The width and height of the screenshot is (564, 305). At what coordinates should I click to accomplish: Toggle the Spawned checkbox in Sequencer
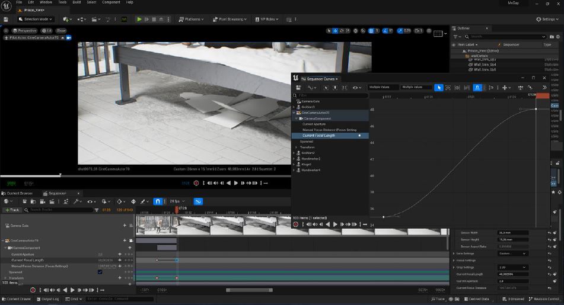click(x=100, y=272)
